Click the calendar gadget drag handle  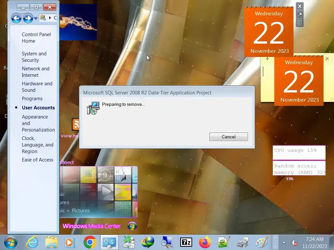pos(300,22)
